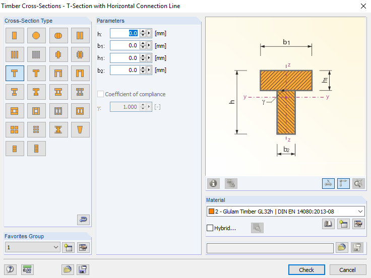The height and width of the screenshot is (278, 371).
Task: Click the h1 value input field
Action: pyautogui.click(x=125, y=58)
